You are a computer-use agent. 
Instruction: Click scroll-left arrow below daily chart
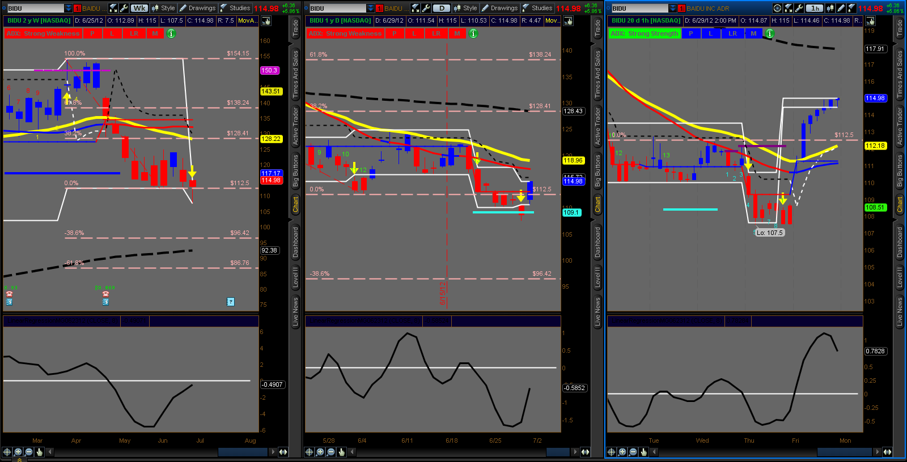352,452
